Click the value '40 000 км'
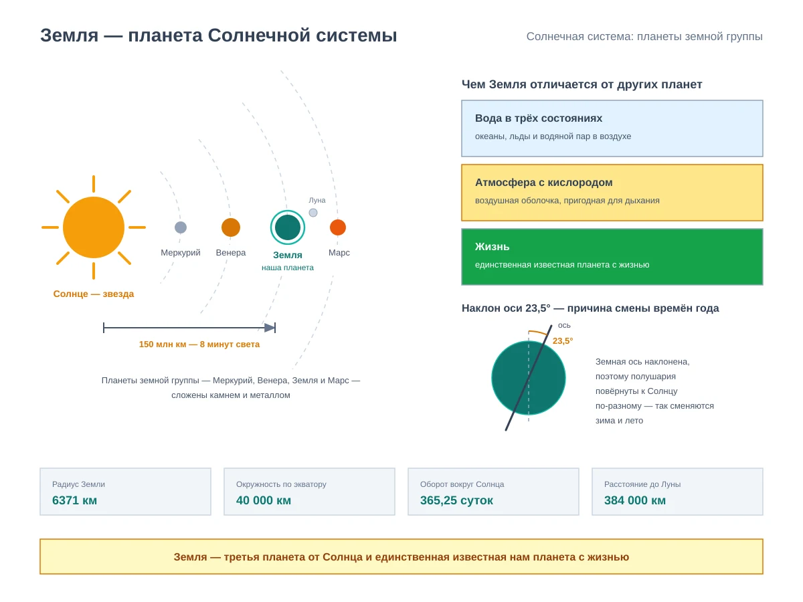The height and width of the screenshot is (602, 803). [264, 500]
